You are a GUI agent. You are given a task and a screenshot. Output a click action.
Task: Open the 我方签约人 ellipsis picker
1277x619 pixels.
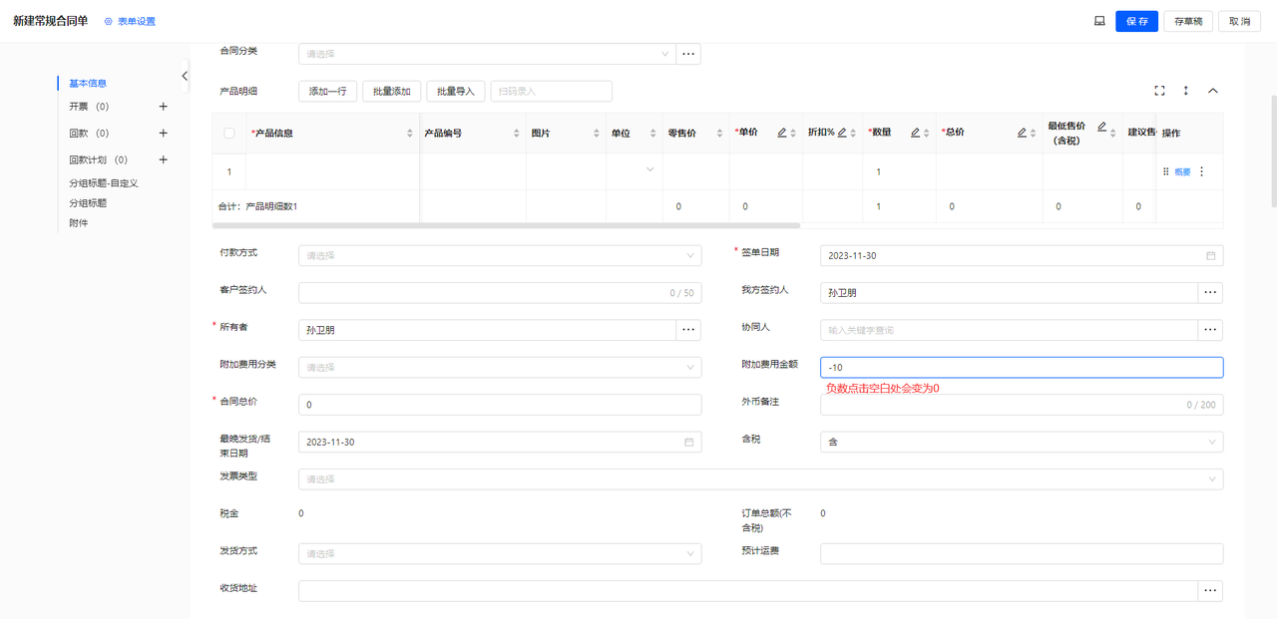(x=1210, y=293)
